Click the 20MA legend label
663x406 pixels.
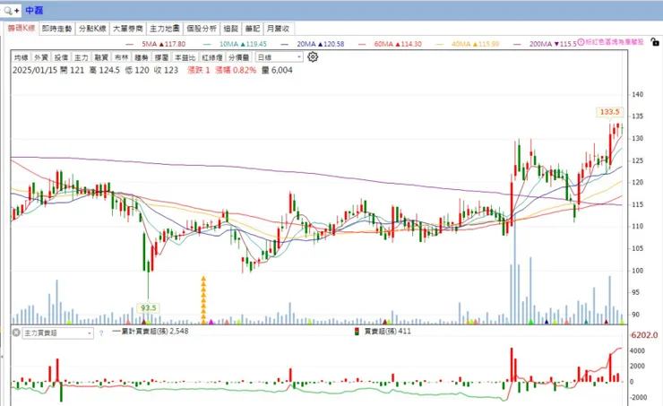pyautogui.click(x=321, y=44)
